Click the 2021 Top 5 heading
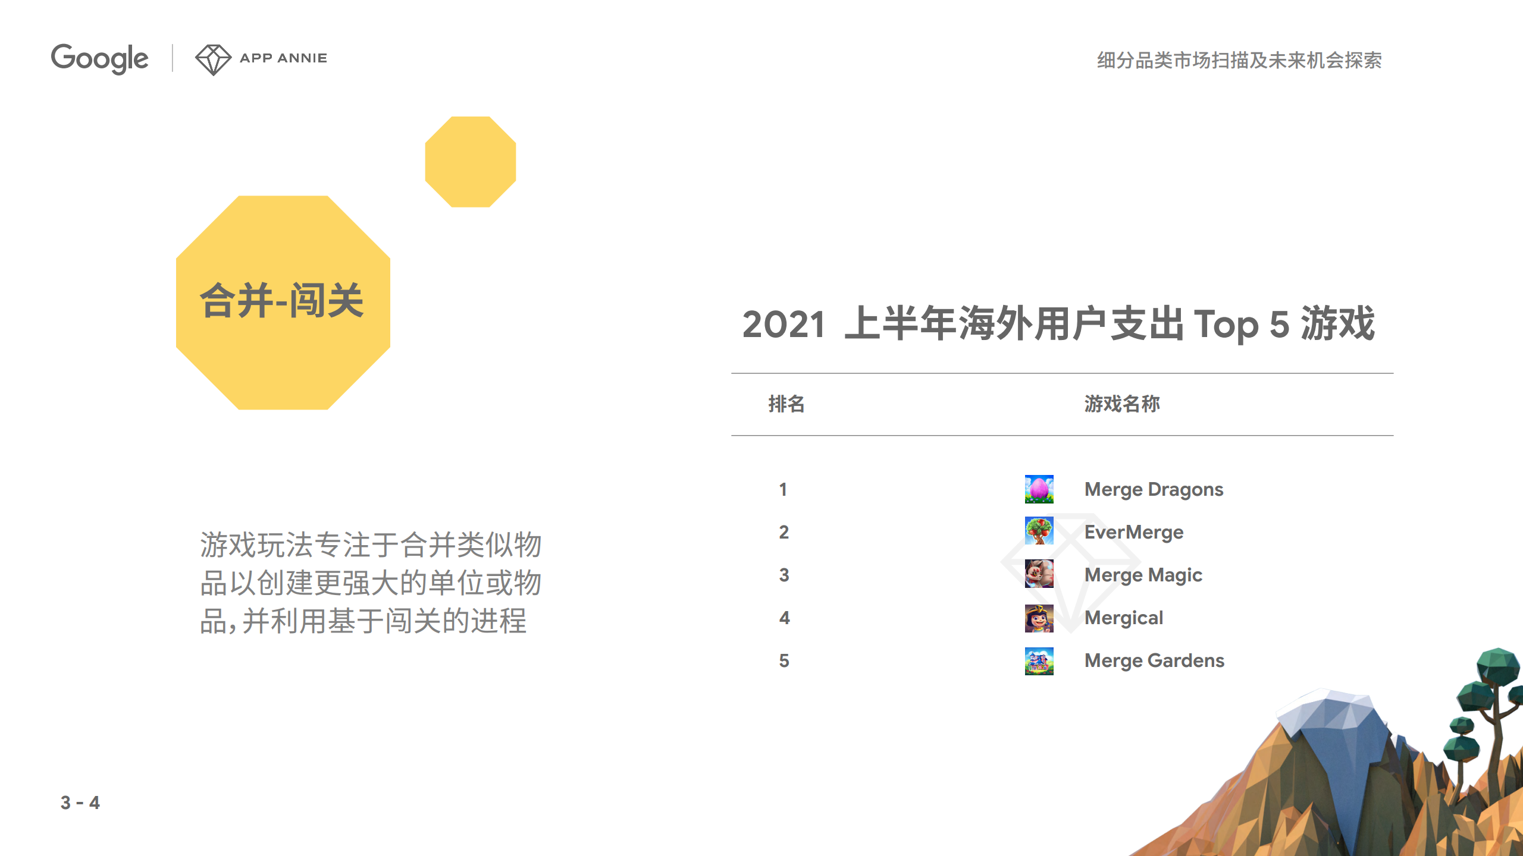The height and width of the screenshot is (856, 1523). pyautogui.click(x=1058, y=324)
